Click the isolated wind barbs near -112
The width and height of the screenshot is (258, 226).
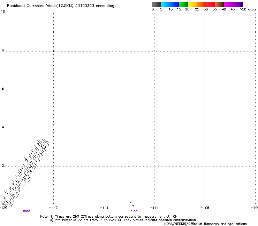pyautogui.click(x=132, y=204)
